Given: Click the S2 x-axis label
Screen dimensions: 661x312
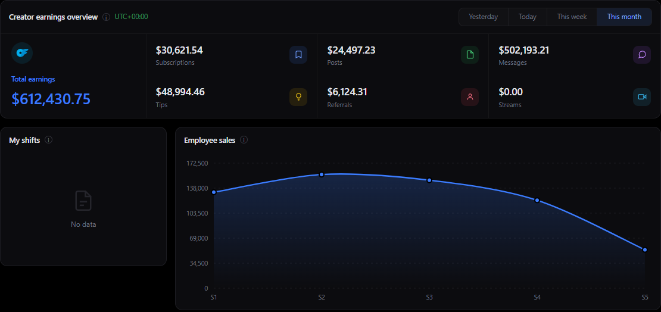Looking at the screenshot, I should tap(321, 297).
